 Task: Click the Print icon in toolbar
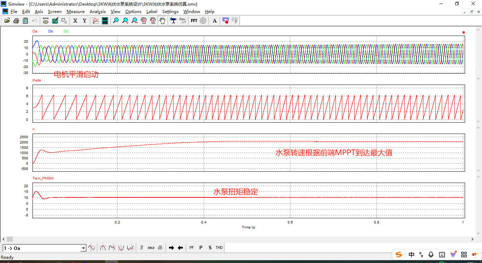click(x=16, y=21)
